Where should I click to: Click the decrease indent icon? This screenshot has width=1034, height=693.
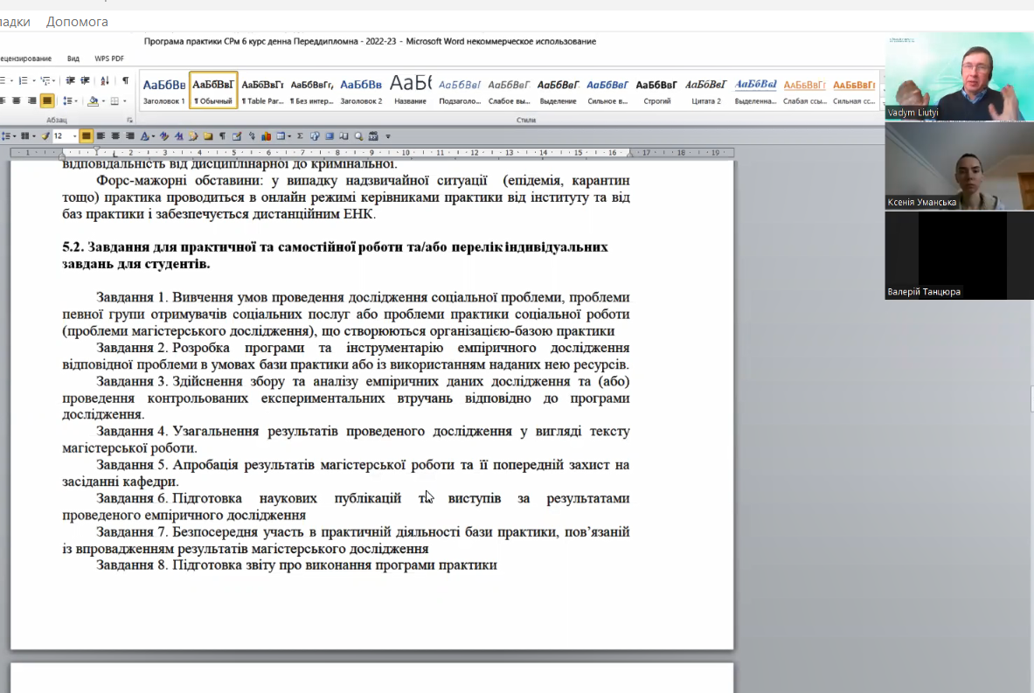tap(71, 80)
